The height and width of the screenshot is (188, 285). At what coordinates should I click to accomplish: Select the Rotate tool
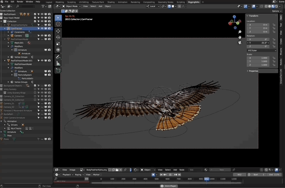point(58,37)
